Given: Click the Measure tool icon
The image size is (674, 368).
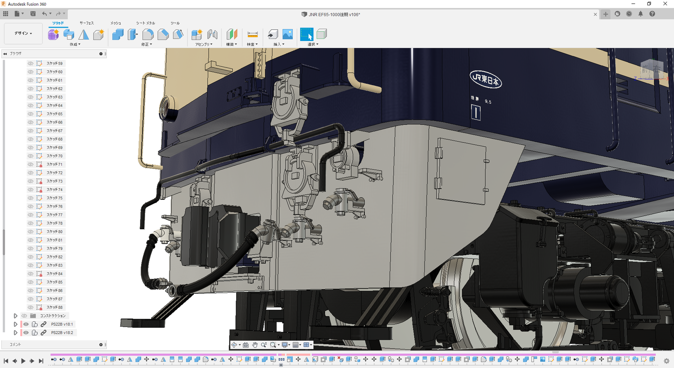Looking at the screenshot, I should 252,34.
